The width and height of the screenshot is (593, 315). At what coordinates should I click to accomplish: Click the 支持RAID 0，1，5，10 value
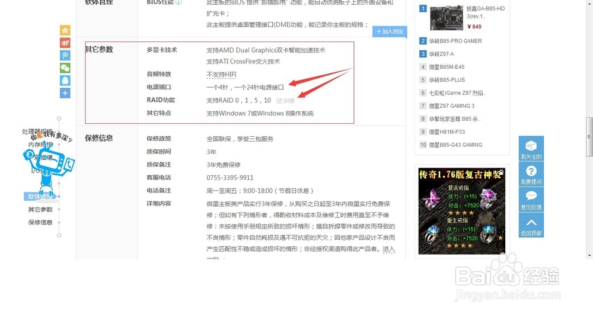[x=238, y=100]
